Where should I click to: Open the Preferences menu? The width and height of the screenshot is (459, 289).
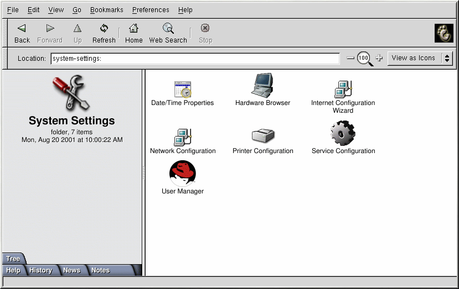(151, 10)
